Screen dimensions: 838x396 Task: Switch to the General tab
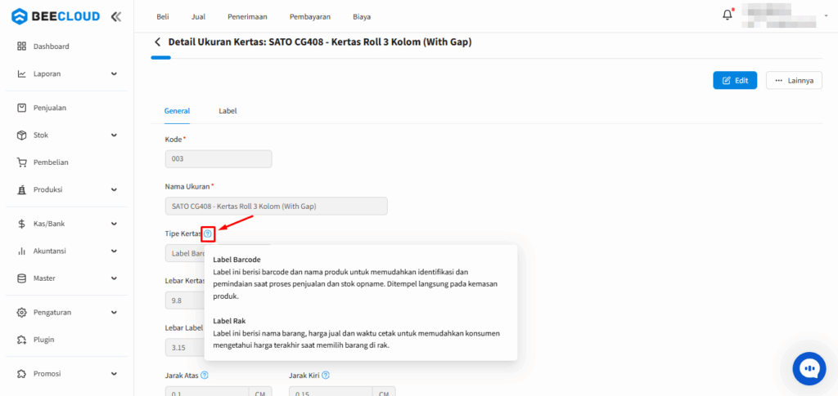(x=177, y=111)
